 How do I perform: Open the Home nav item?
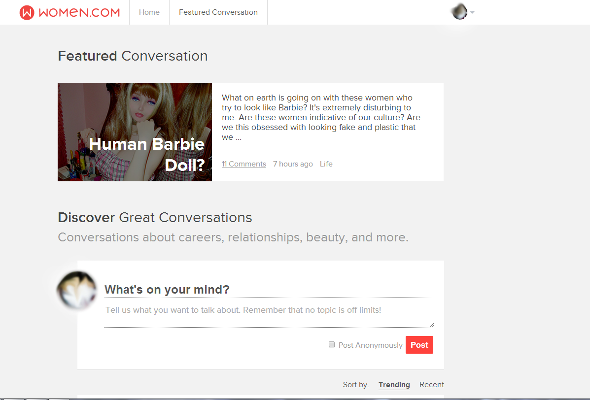point(149,12)
